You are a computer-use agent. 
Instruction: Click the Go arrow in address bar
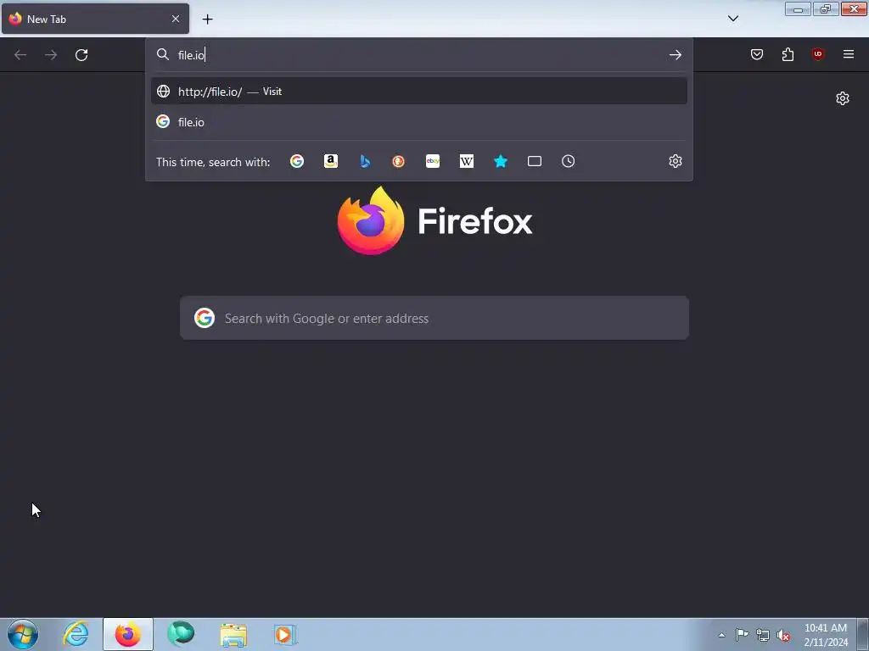coord(675,55)
